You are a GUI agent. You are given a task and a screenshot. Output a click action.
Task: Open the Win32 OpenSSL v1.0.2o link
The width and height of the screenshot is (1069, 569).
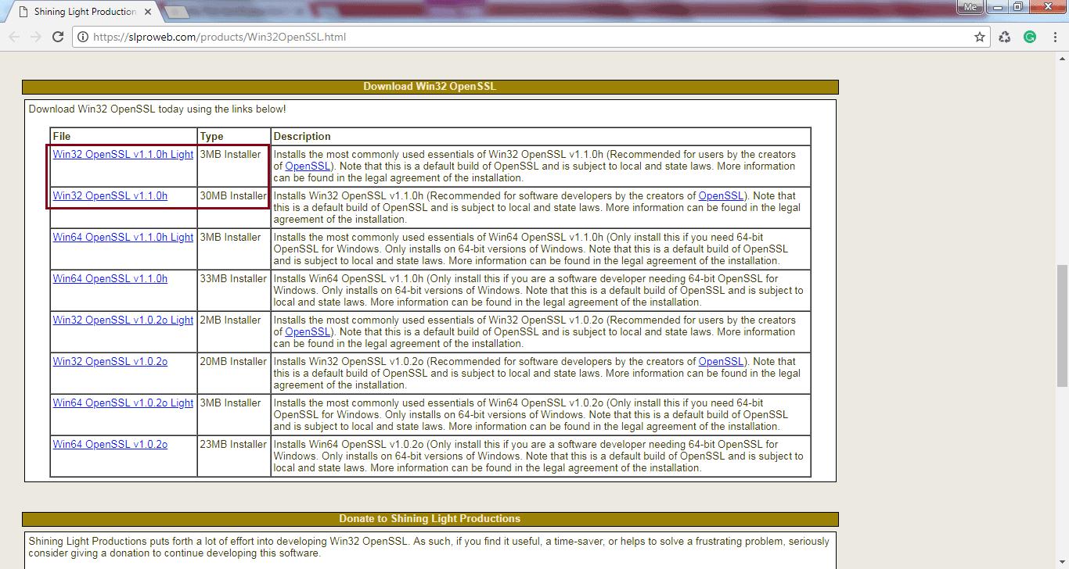tap(109, 361)
